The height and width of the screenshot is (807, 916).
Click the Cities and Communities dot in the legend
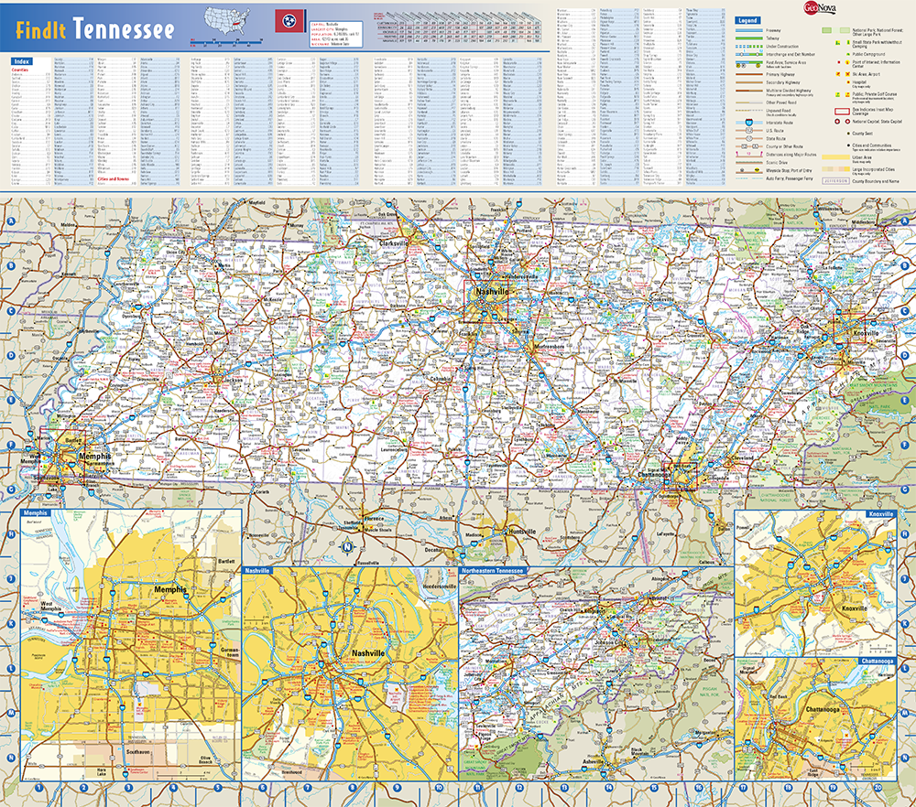846,145
